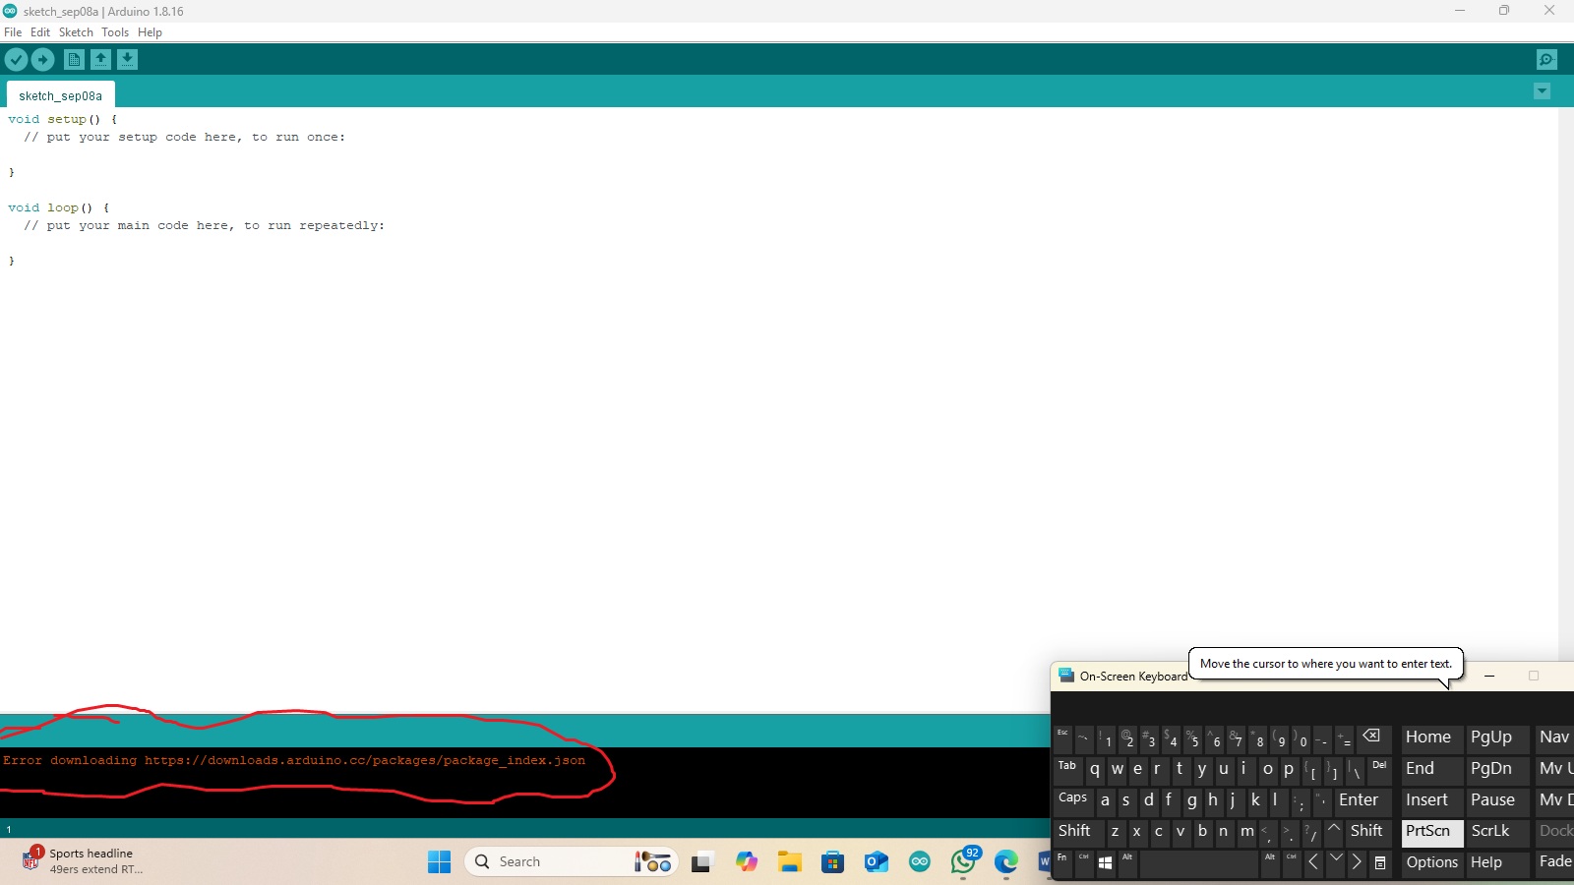This screenshot has height=885, width=1574.
Task: Select the sketch_sep08a tab
Action: click(x=61, y=95)
